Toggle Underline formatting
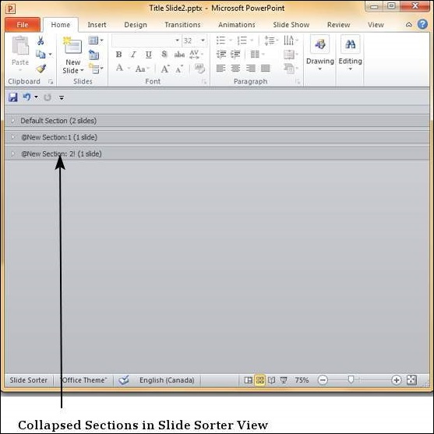The width and height of the screenshot is (434, 434). (x=149, y=55)
